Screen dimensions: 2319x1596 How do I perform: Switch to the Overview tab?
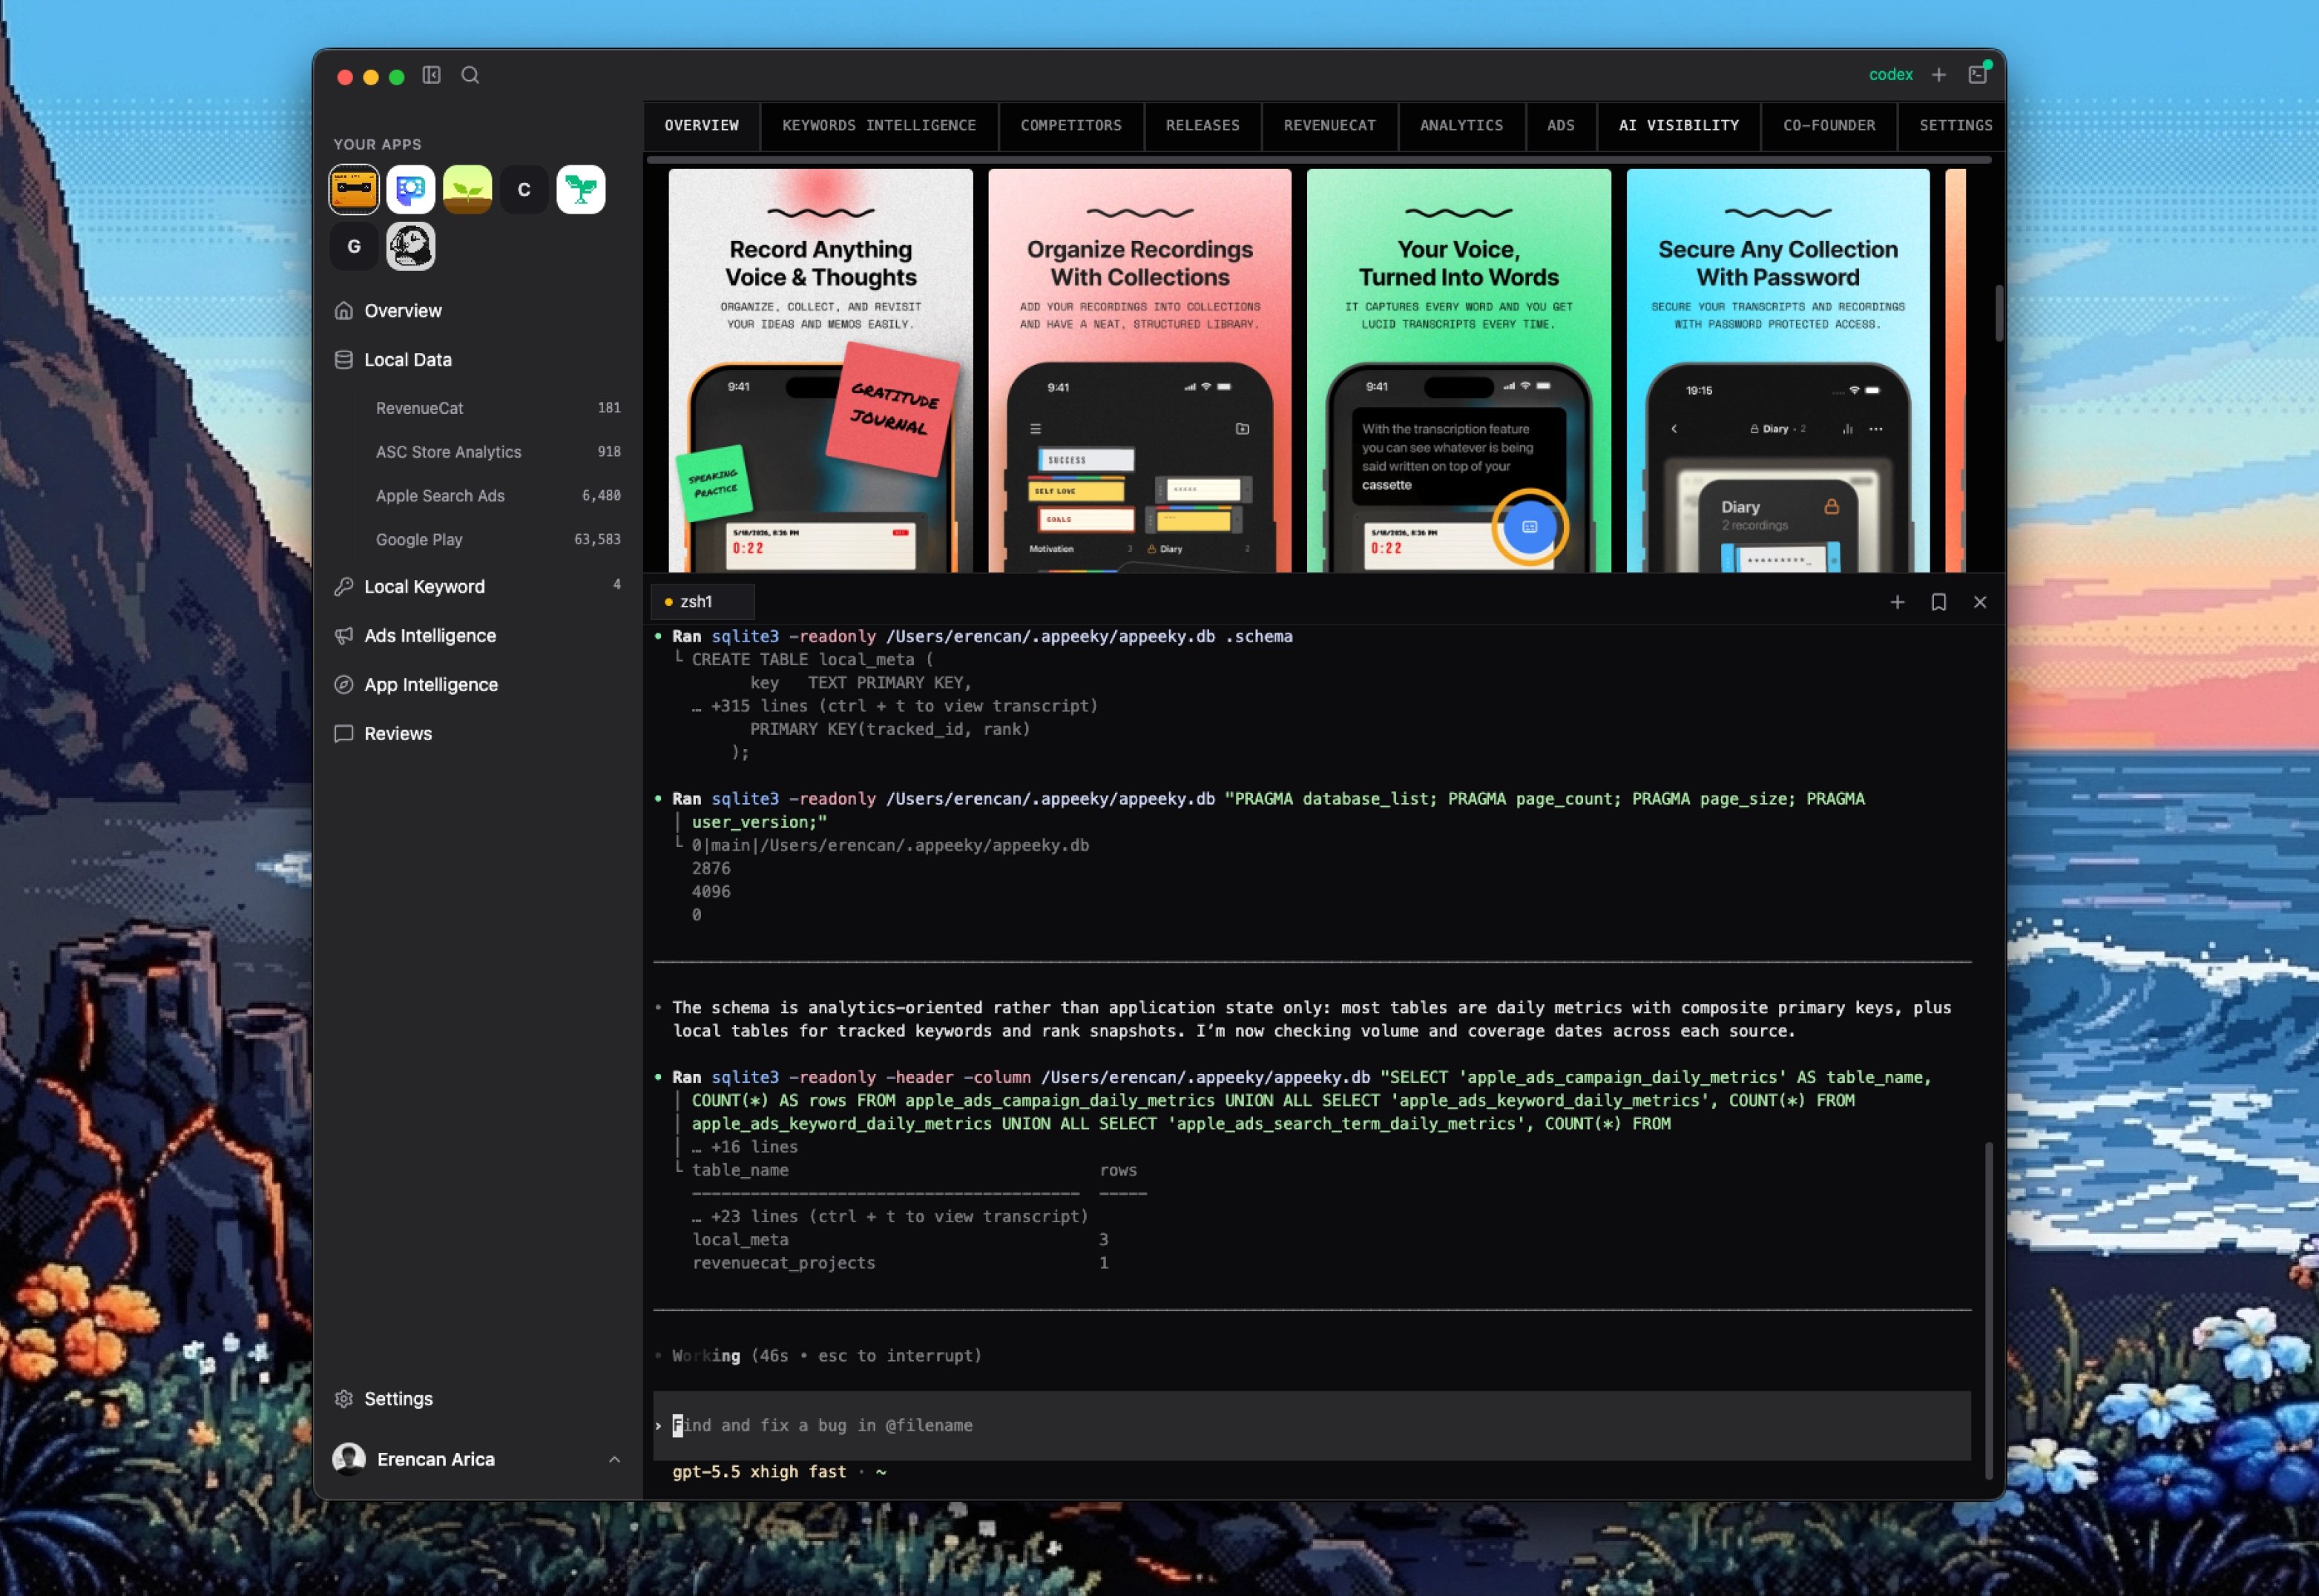tap(702, 126)
